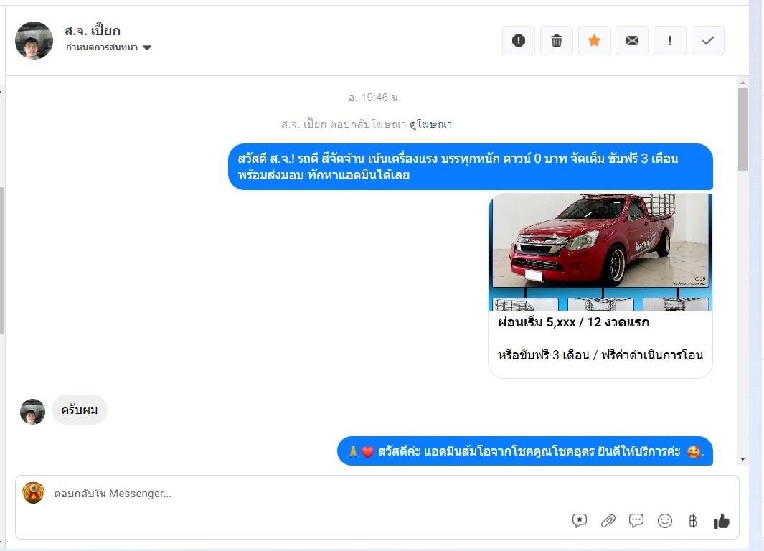
Task: Mark conversation as spam with octagon icon
Action: click(518, 41)
